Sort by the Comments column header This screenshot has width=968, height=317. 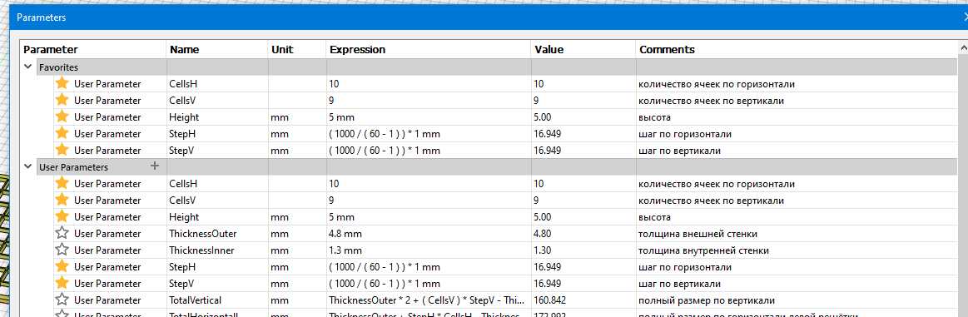(797, 50)
